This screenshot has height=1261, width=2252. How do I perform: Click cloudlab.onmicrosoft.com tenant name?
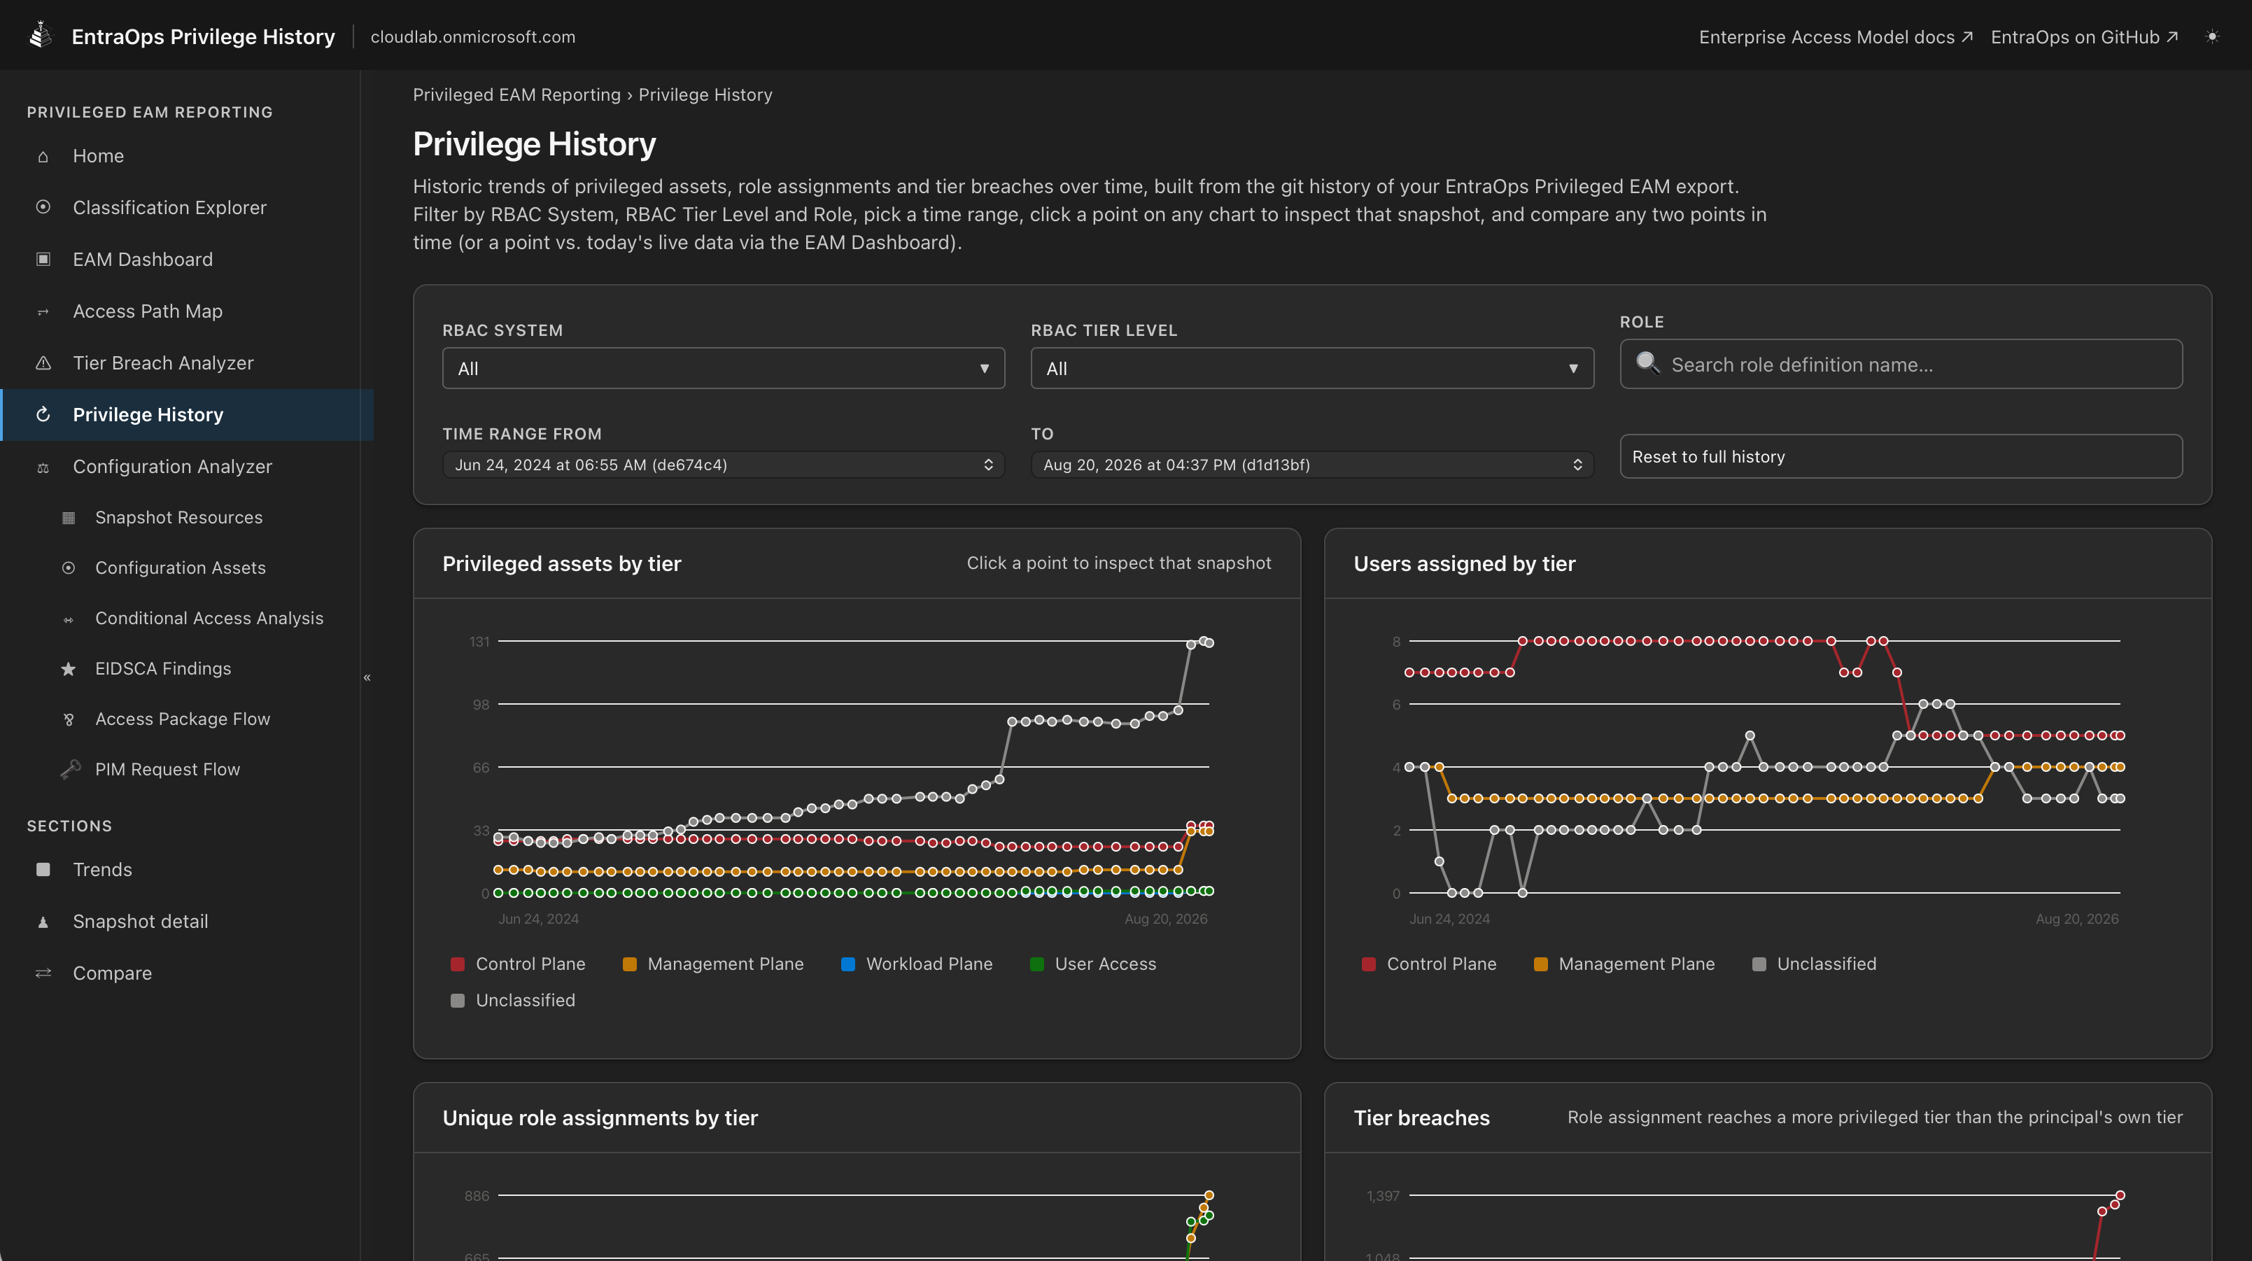473,36
